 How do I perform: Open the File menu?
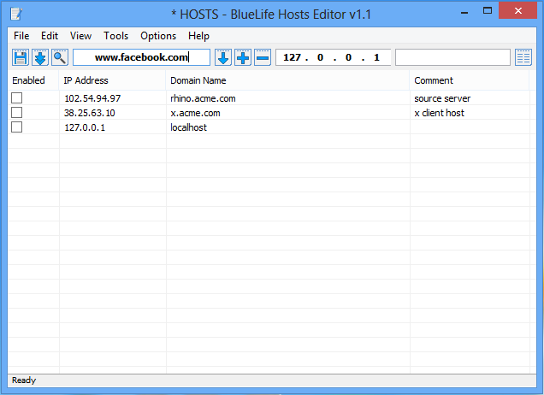point(21,36)
